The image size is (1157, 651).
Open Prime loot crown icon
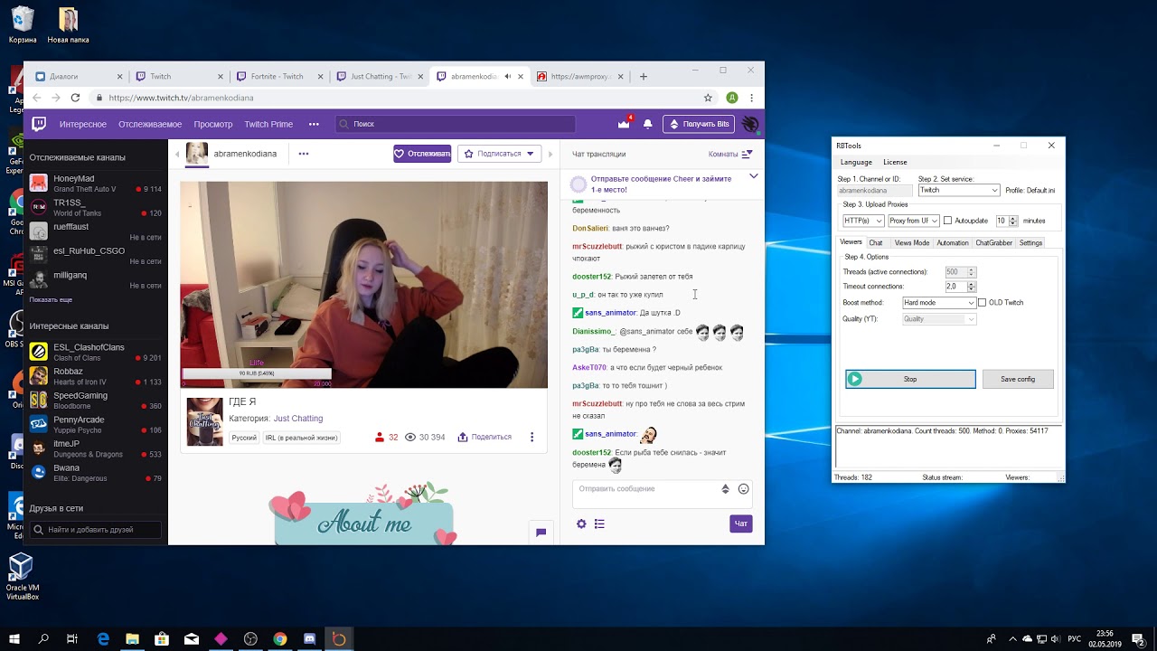[x=624, y=124]
